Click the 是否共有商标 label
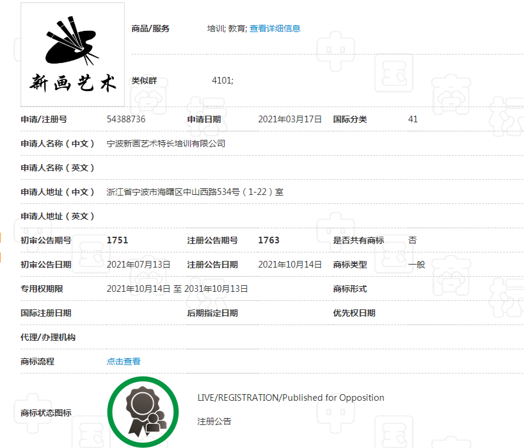This screenshot has height=448, width=524. (358, 240)
